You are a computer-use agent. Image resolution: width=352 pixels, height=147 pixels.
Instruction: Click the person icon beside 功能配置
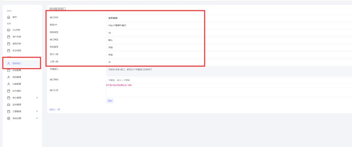click(9, 84)
